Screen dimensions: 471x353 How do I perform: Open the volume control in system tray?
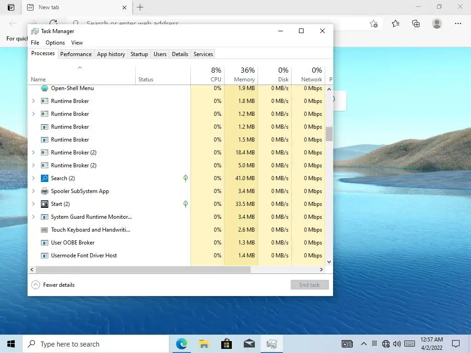pyautogui.click(x=397, y=344)
